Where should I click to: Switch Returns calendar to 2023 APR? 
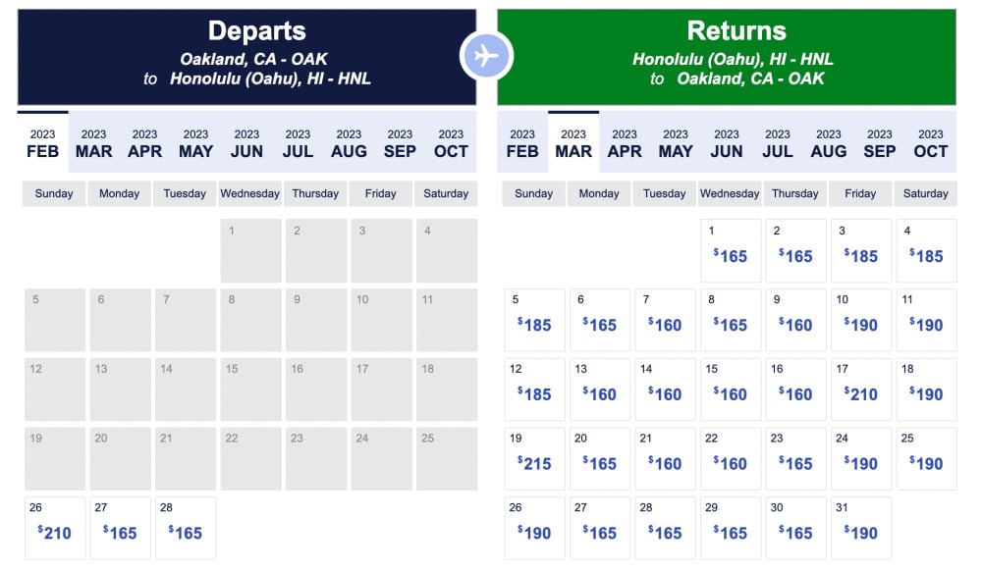click(625, 143)
